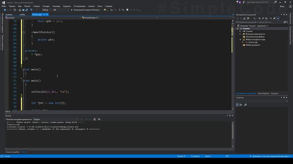Open the Debug configuration dropdown

(47, 10)
